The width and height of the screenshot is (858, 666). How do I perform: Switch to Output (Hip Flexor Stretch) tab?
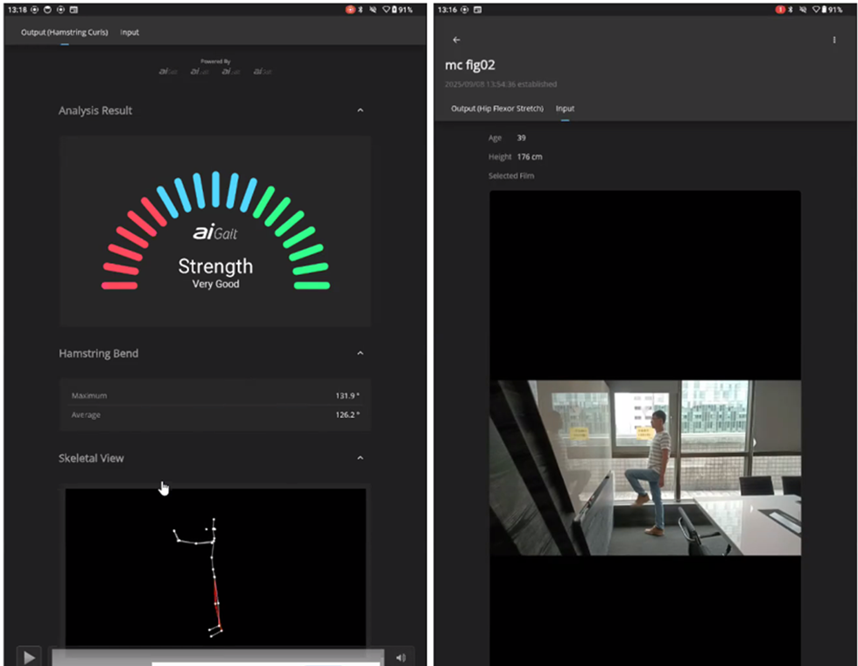point(496,109)
